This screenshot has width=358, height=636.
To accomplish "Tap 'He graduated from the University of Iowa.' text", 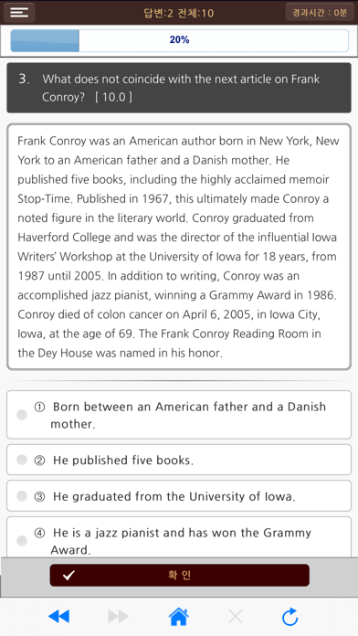I will click(174, 496).
